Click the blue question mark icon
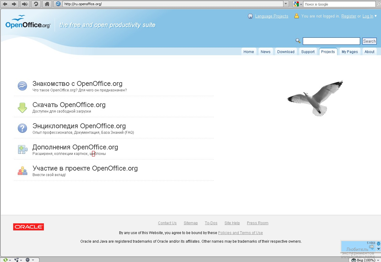This screenshot has height=262, width=381. pos(22,128)
